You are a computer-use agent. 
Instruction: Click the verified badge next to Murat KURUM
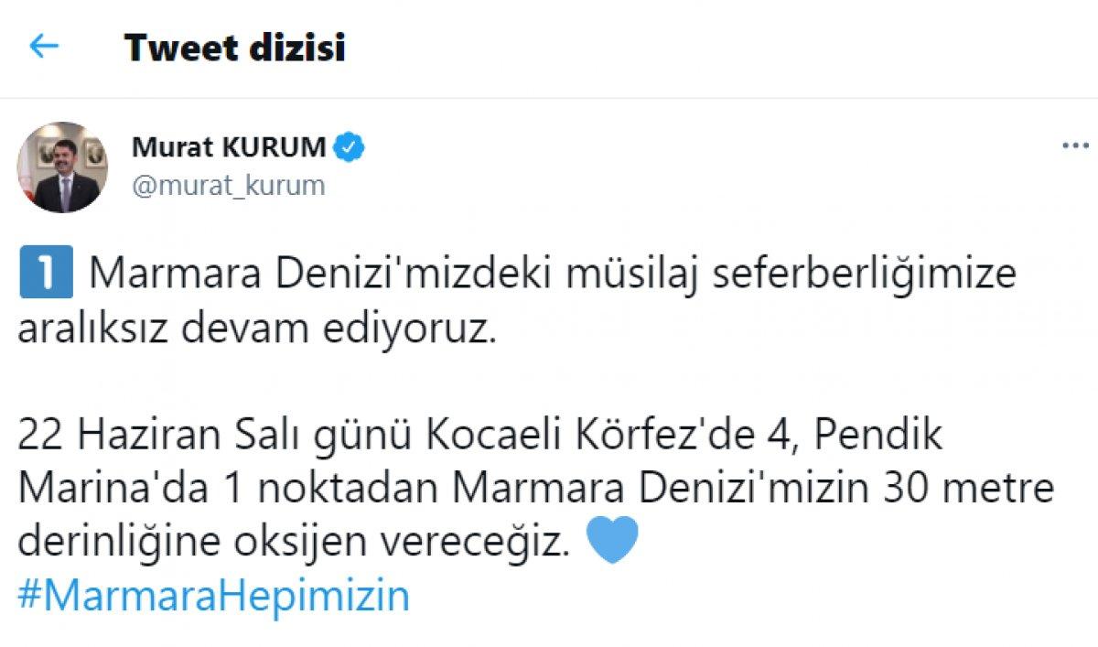click(x=351, y=144)
